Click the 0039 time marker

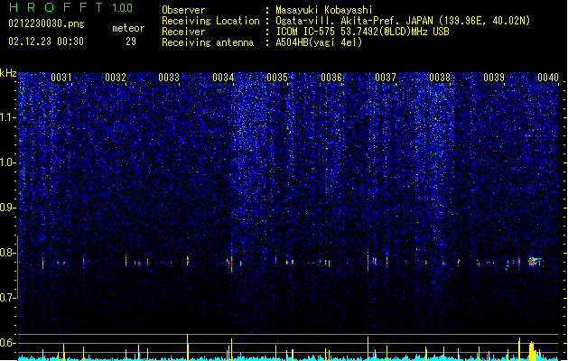pos(494,78)
